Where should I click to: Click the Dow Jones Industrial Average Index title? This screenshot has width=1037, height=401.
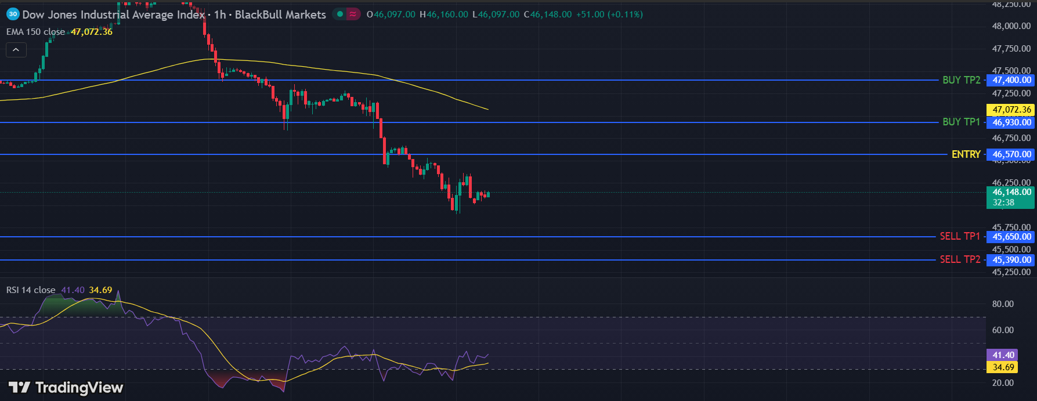[113, 15]
